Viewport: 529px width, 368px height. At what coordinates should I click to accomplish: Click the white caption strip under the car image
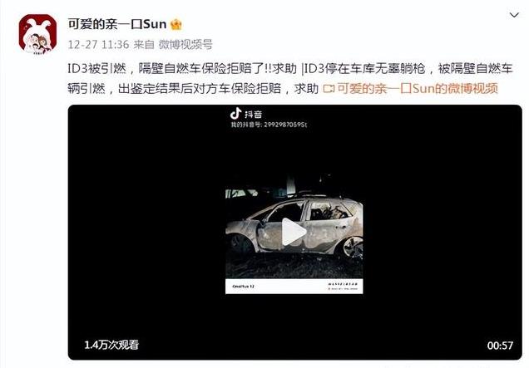point(294,286)
